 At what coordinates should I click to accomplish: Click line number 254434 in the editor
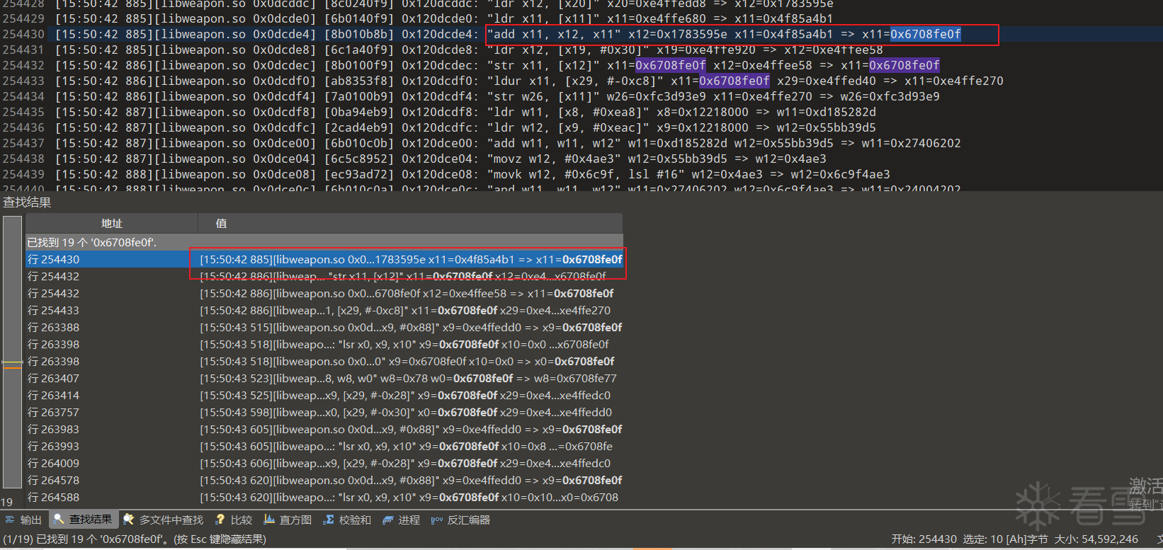pos(23,96)
